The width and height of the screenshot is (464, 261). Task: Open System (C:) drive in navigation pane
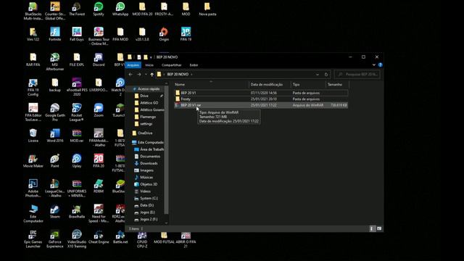[146, 198]
